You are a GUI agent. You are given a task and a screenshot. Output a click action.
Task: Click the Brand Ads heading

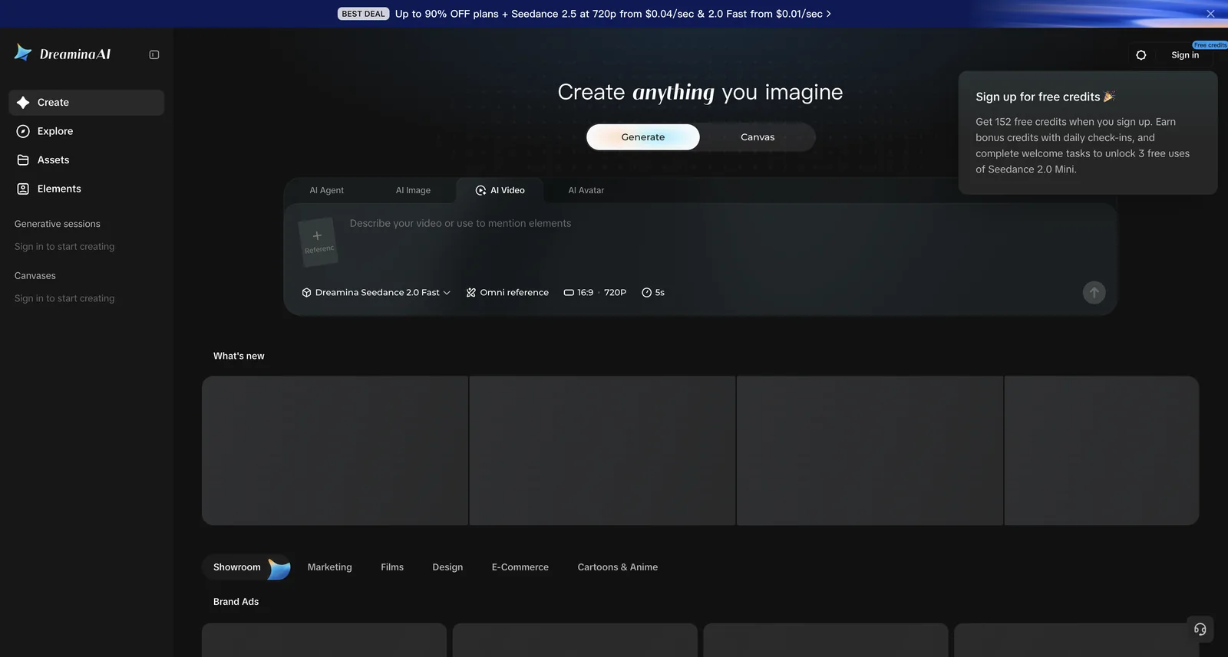(x=236, y=602)
